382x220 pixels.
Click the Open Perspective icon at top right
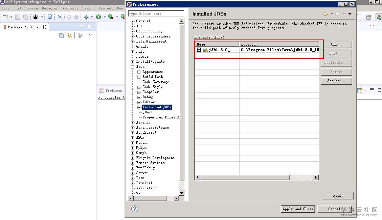(x=368, y=17)
